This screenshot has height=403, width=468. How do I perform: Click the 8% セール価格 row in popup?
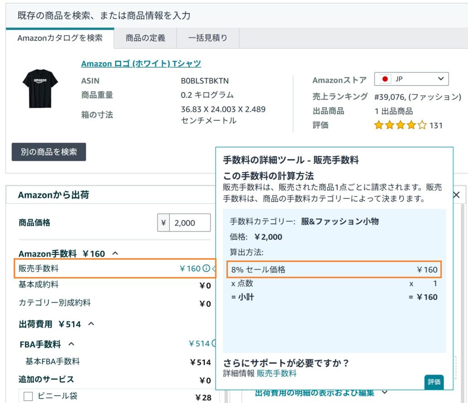pyautogui.click(x=334, y=269)
